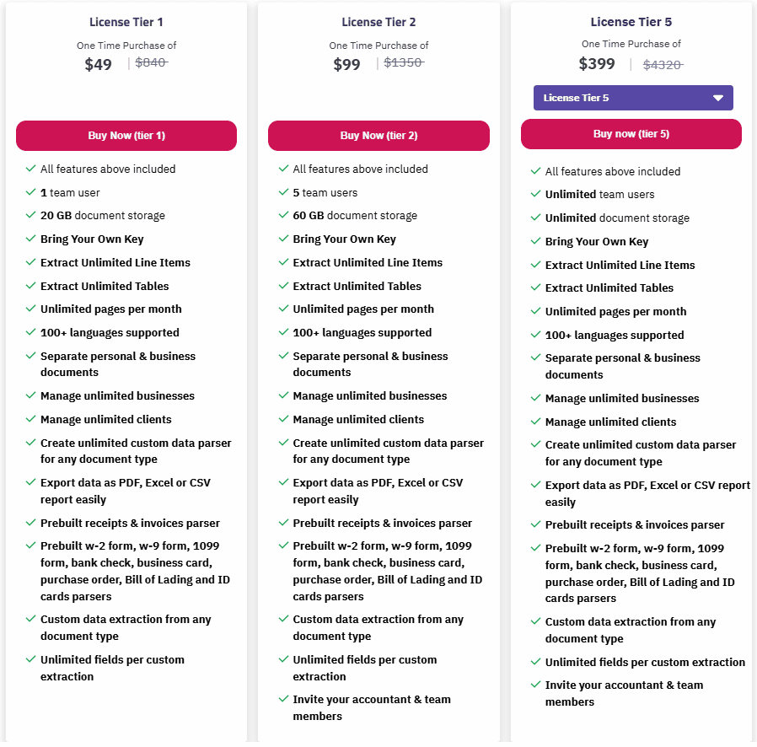Click the dropdown arrow in tier selector
Viewport: 757px width, 747px height.
click(718, 98)
